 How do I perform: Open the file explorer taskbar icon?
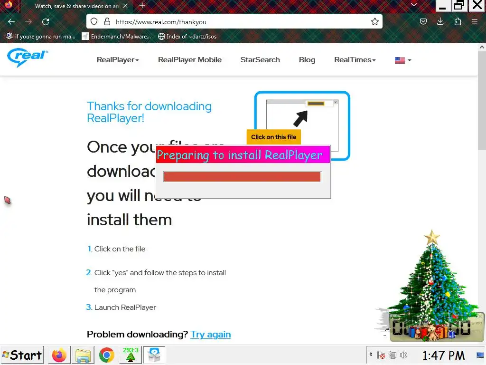click(x=83, y=355)
